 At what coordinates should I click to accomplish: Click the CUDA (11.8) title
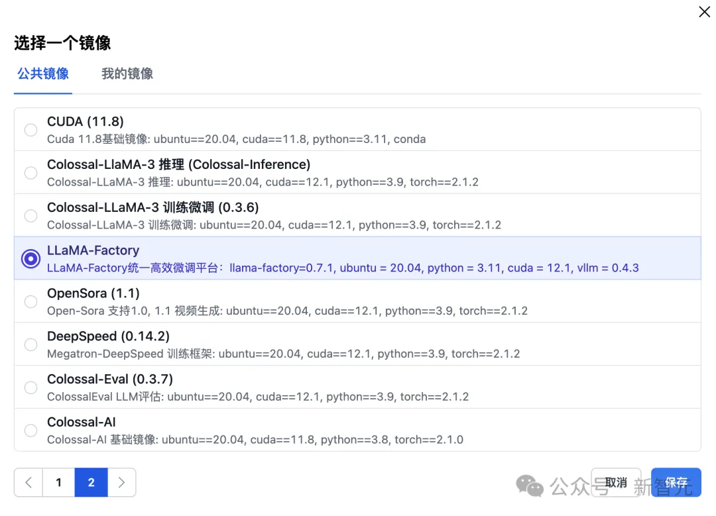pos(86,122)
